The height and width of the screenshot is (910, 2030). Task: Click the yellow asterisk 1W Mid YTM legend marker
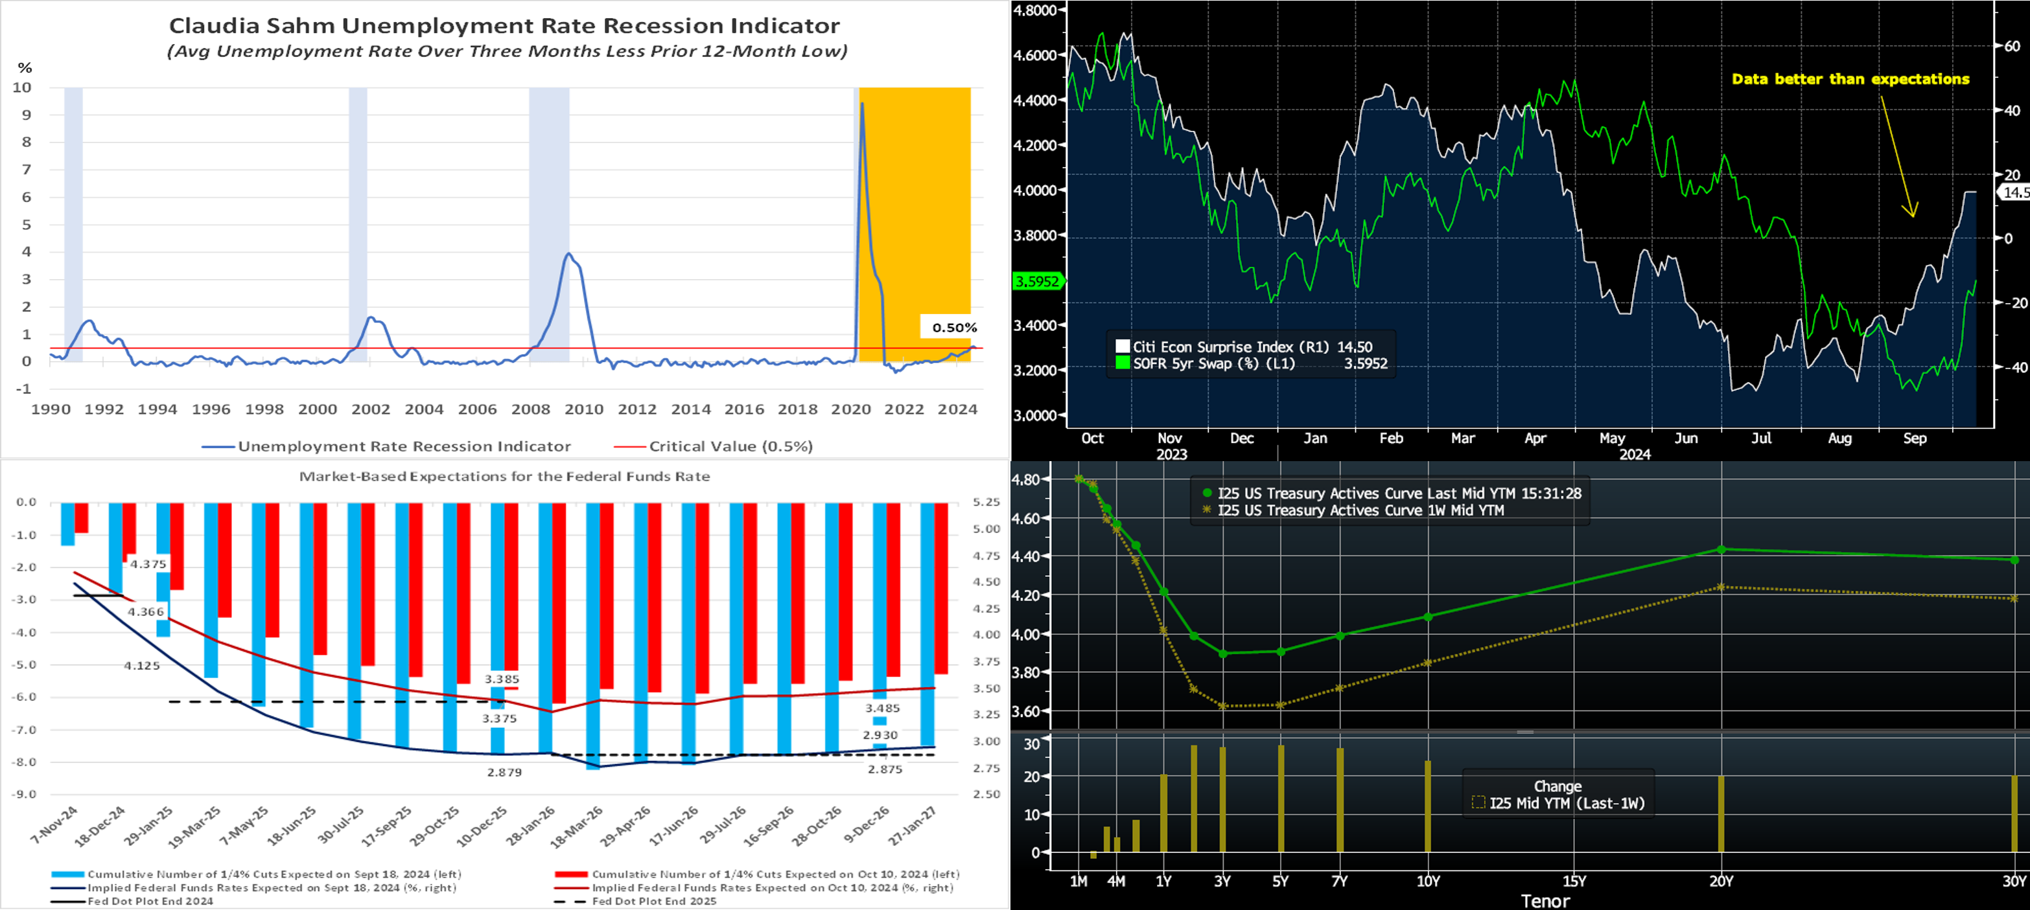[1206, 510]
